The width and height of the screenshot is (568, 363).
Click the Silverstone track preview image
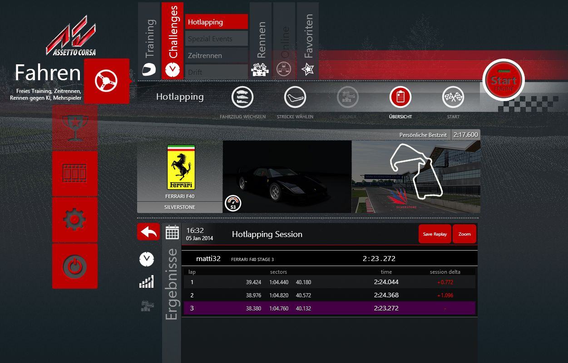(x=416, y=177)
